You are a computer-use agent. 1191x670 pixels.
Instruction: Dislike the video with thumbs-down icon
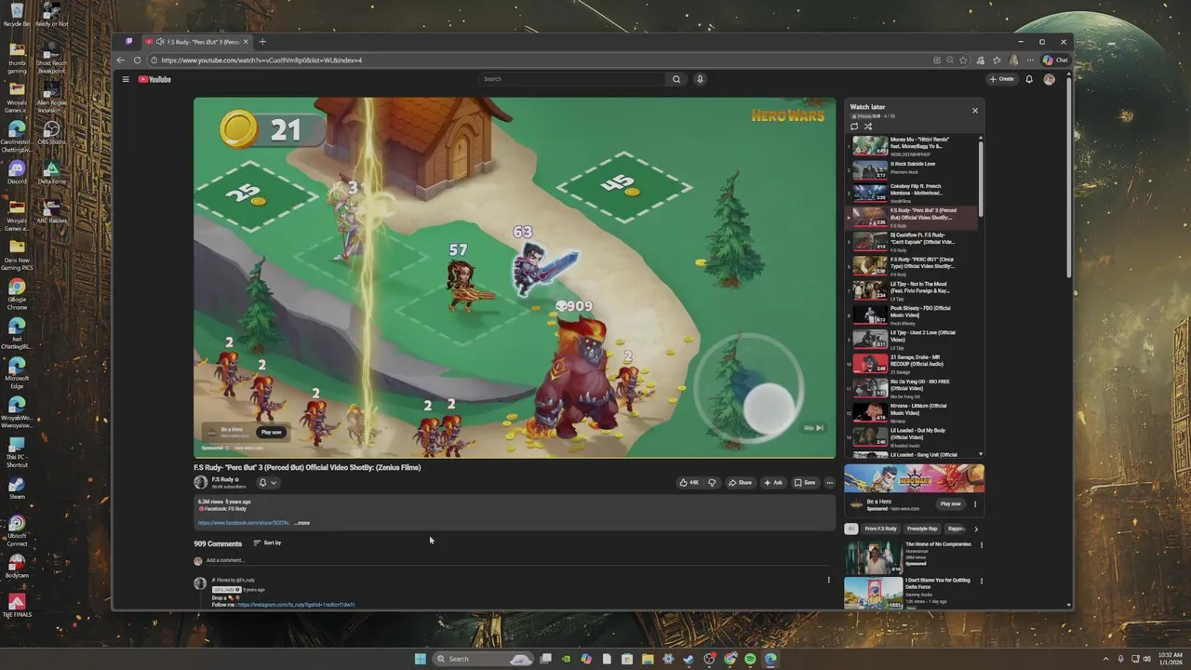[x=712, y=482]
